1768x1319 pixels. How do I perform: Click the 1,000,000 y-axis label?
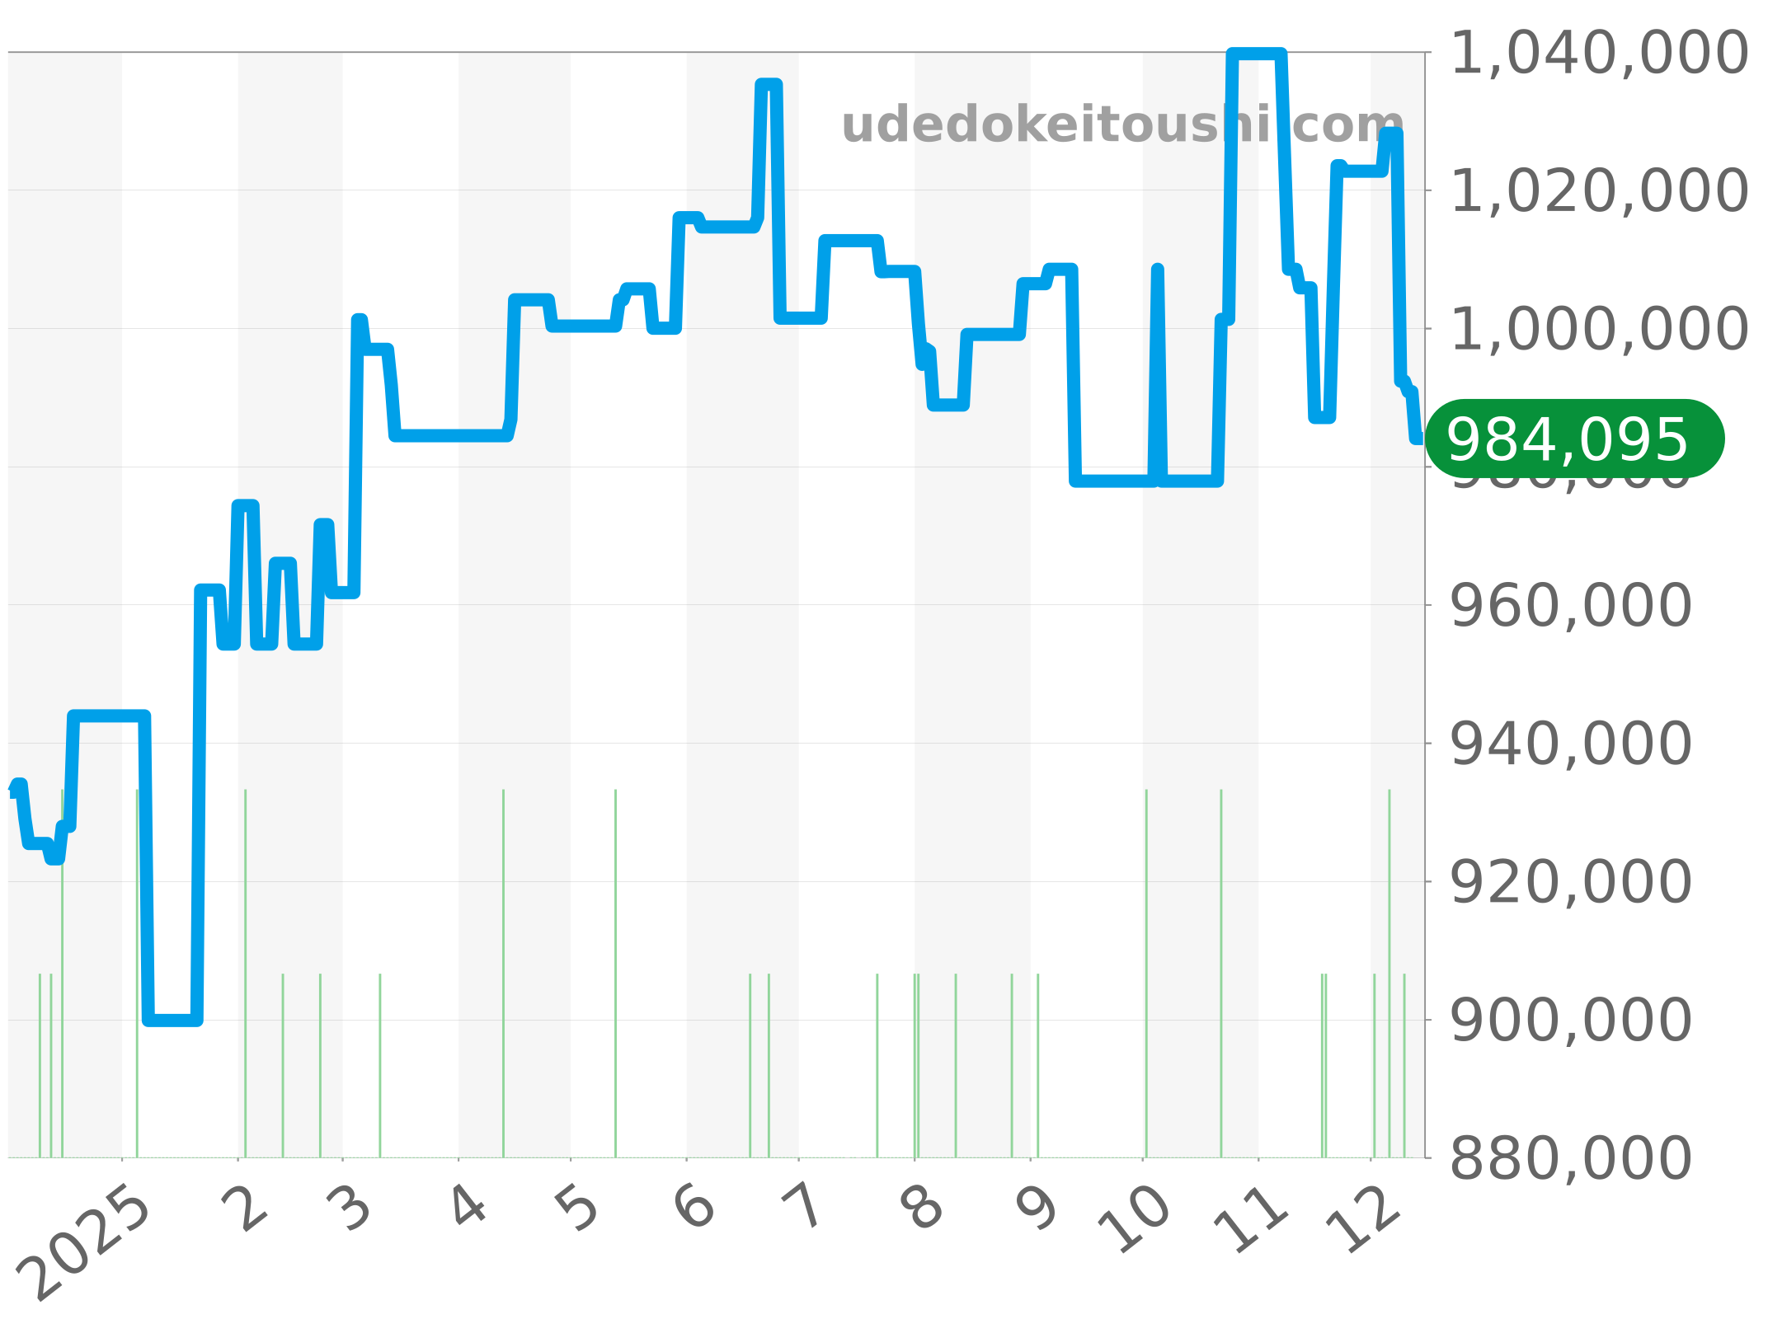coord(1598,330)
